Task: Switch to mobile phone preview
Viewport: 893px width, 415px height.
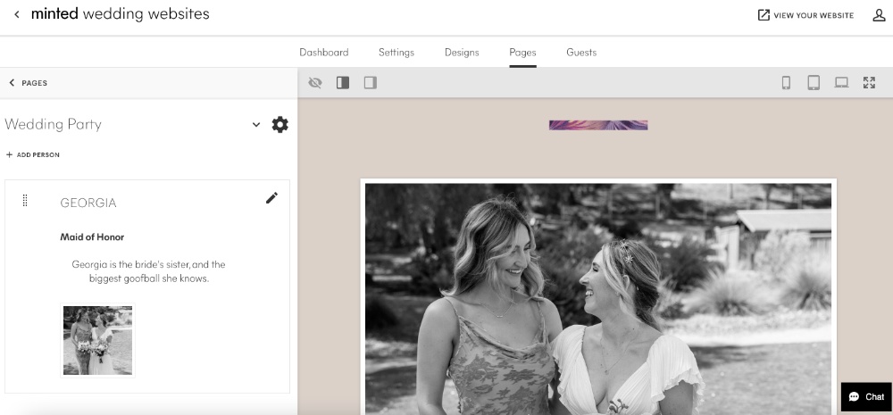Action: click(786, 83)
